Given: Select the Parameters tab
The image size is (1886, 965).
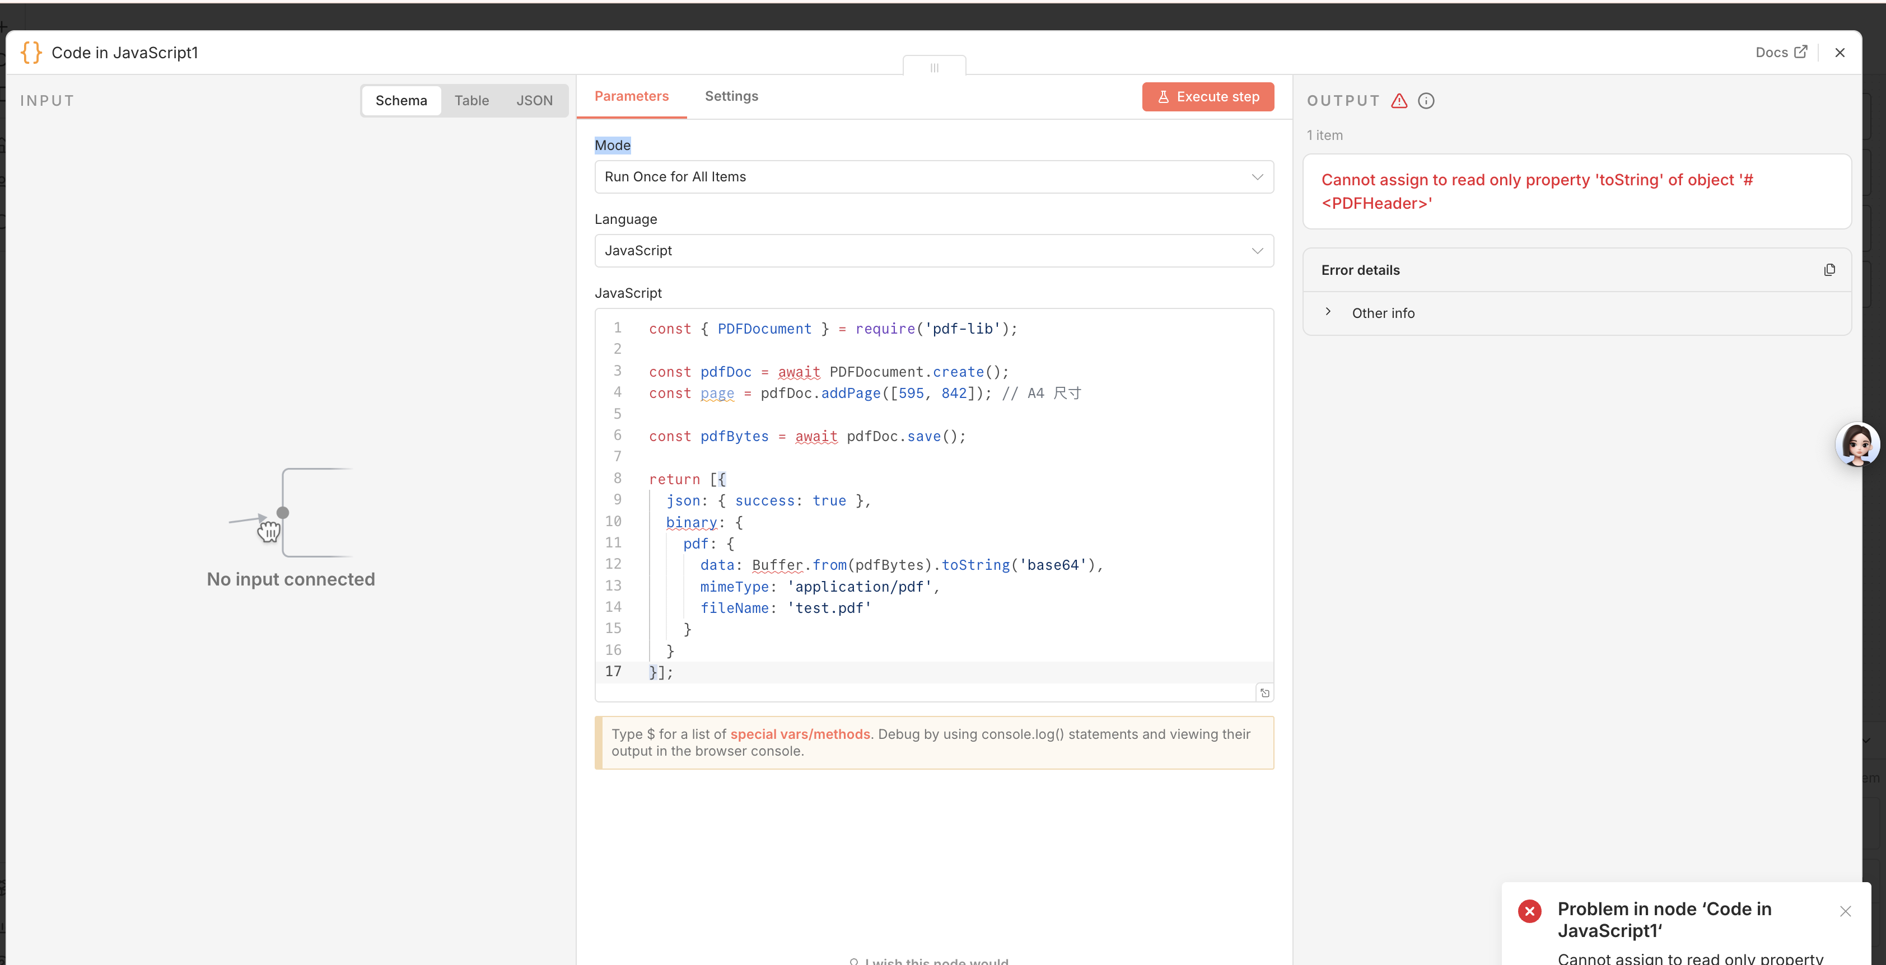Looking at the screenshot, I should (x=631, y=97).
